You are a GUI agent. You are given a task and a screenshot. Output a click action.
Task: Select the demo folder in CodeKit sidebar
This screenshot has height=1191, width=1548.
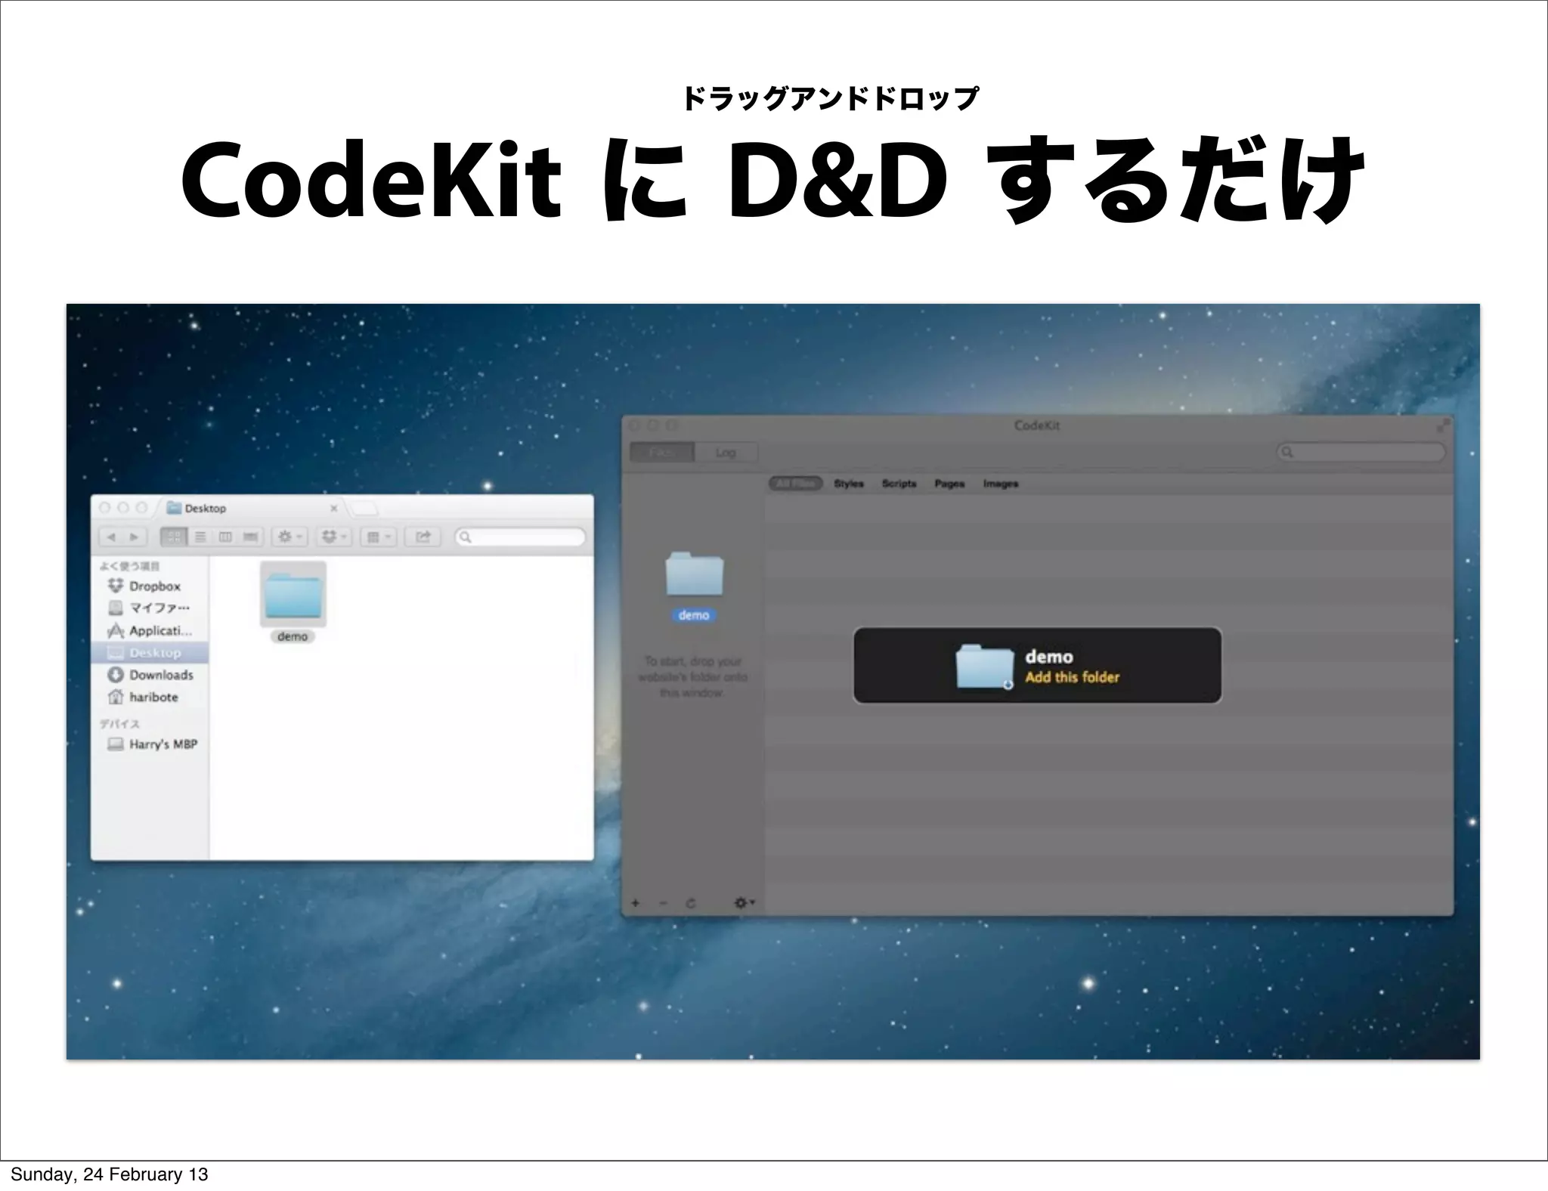click(694, 574)
